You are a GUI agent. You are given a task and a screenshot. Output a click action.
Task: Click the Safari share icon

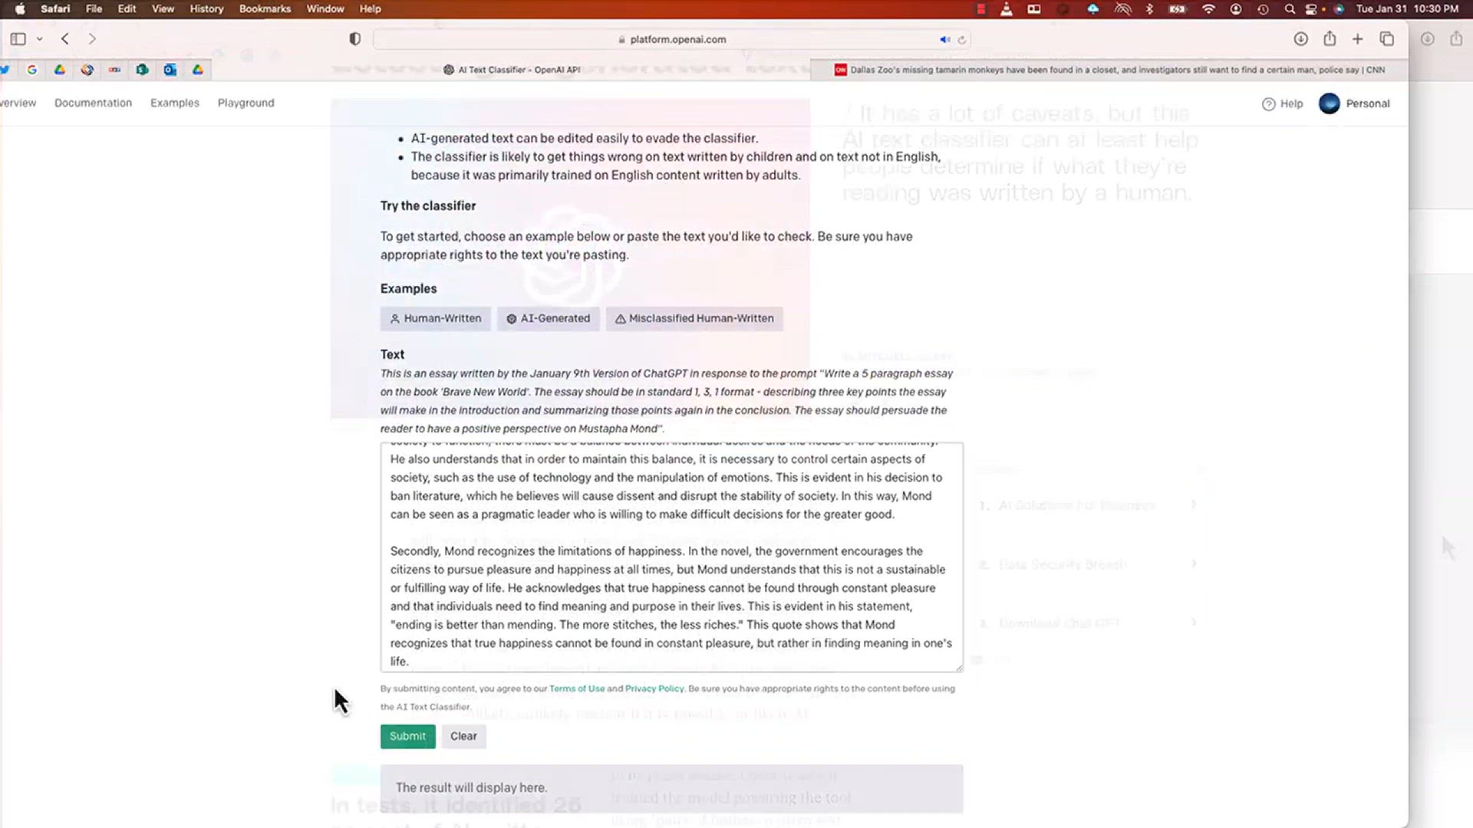coord(1330,39)
